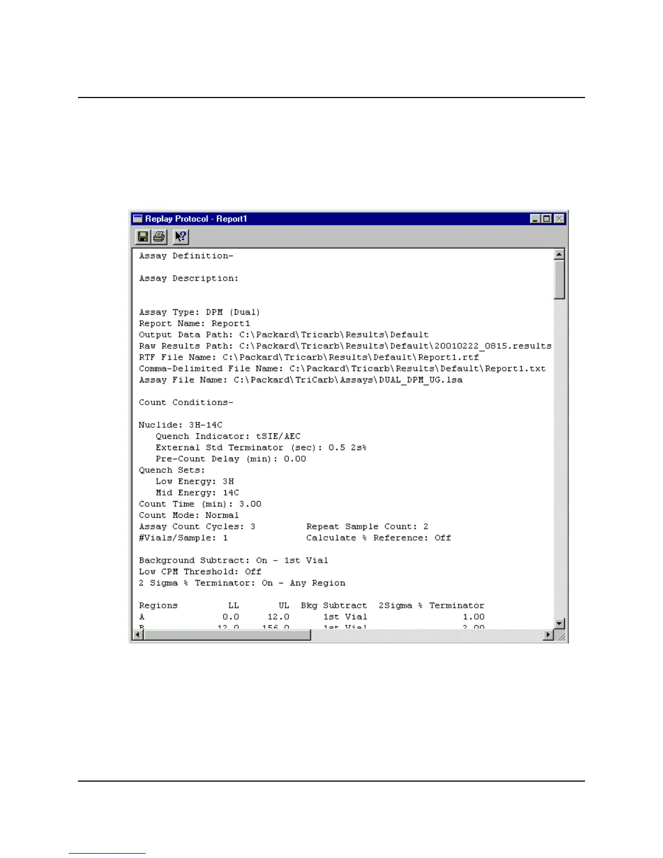The width and height of the screenshot is (663, 858).
Task: Click the 'Count Time (min): 3.00' line
Action: [200, 504]
